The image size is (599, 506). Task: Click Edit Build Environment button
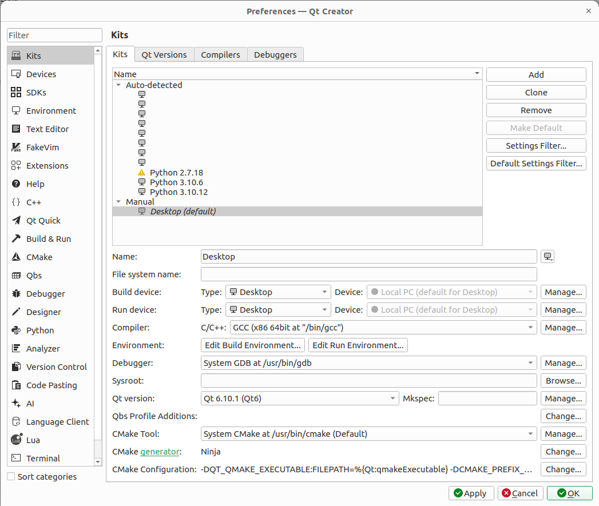pyautogui.click(x=253, y=345)
